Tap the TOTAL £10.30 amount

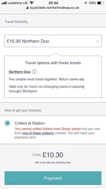(48, 155)
